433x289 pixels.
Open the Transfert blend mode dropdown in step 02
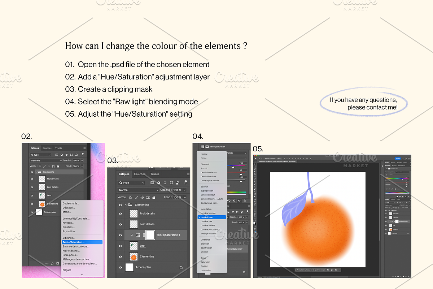tap(46, 160)
